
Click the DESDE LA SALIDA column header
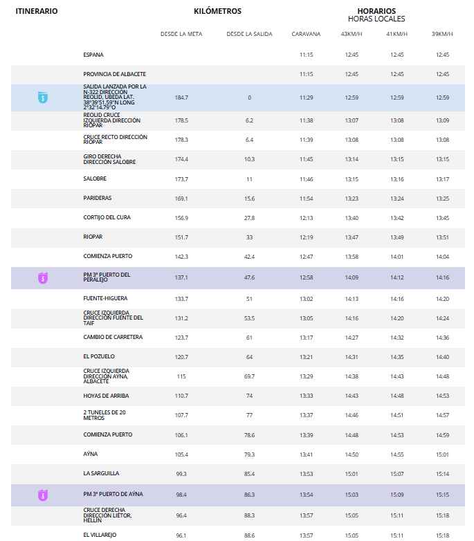[x=249, y=34]
